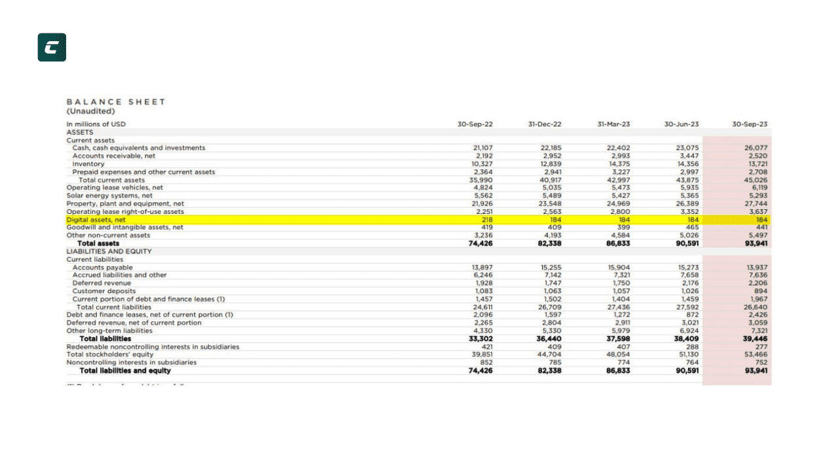Click cash value 26,077 for 30-Sep-23
This screenshot has height=471, width=838.
(x=756, y=148)
